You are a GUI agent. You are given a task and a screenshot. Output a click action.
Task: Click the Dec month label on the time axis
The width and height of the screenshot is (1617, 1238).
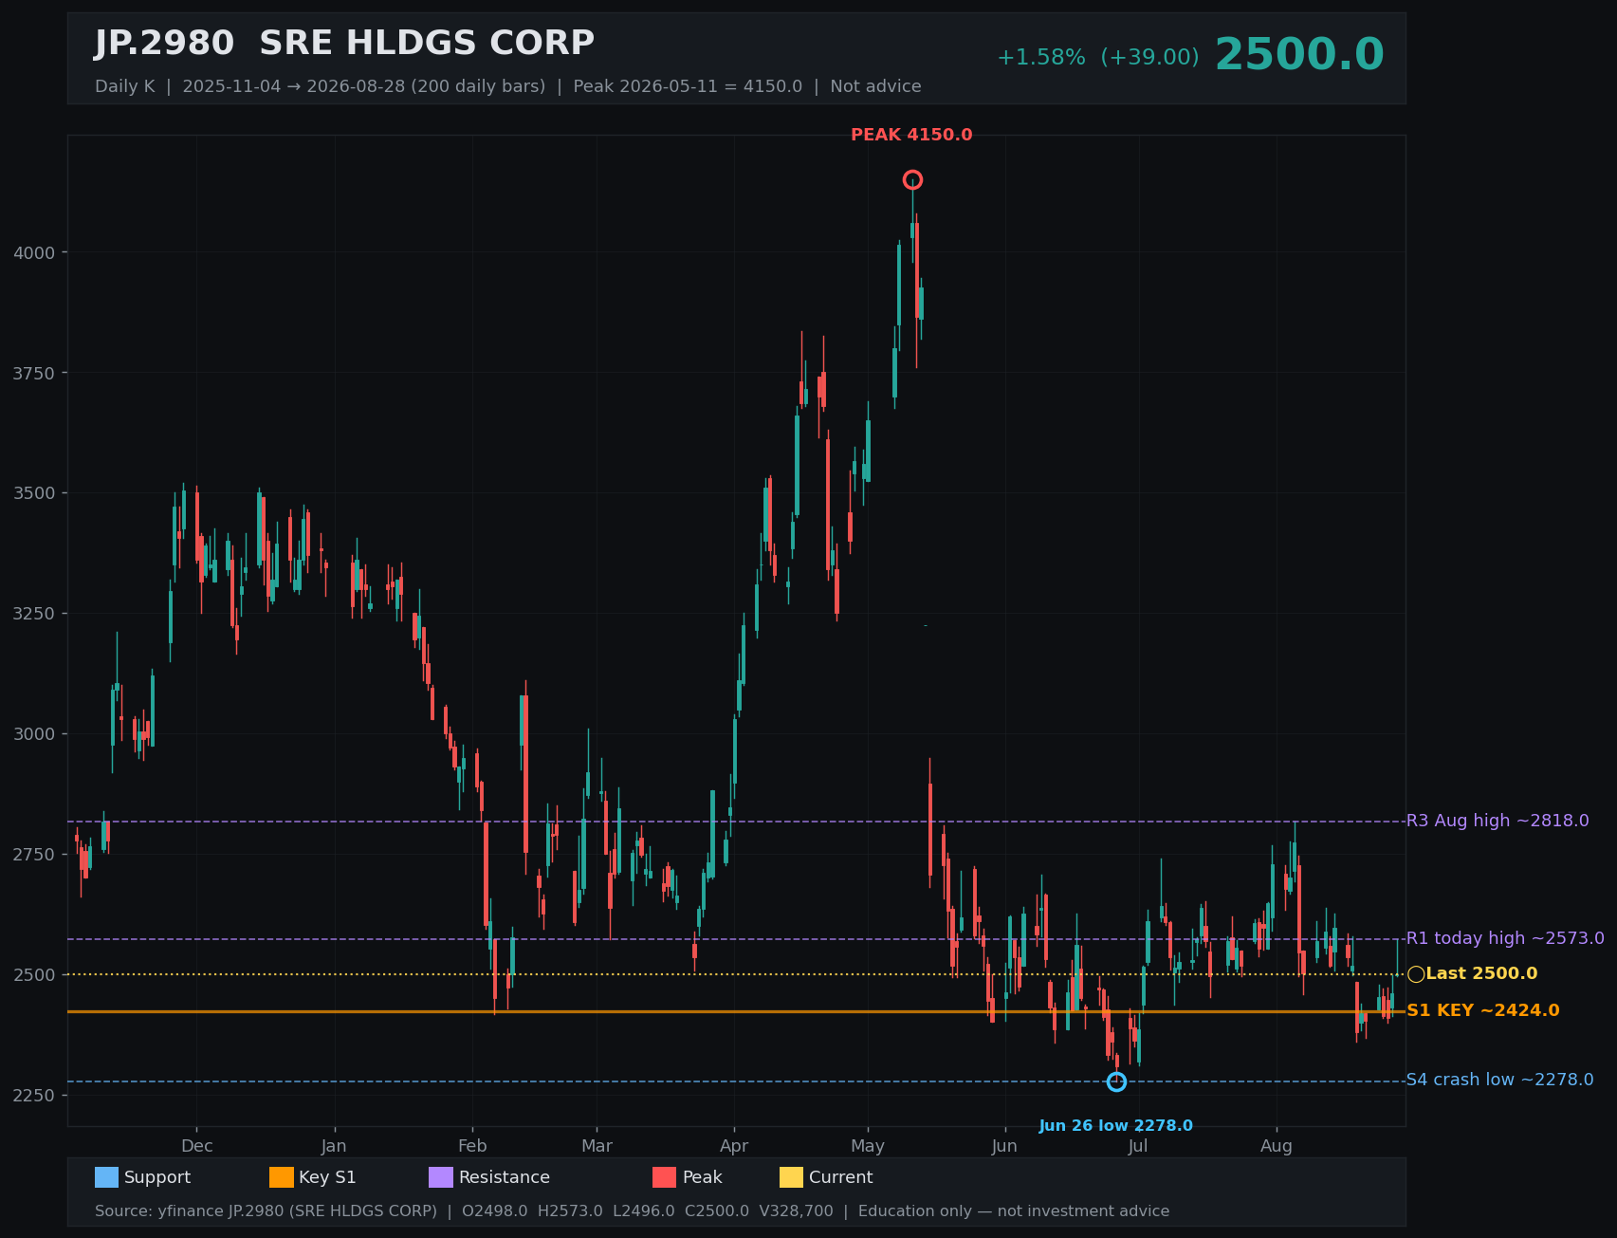tap(197, 1146)
